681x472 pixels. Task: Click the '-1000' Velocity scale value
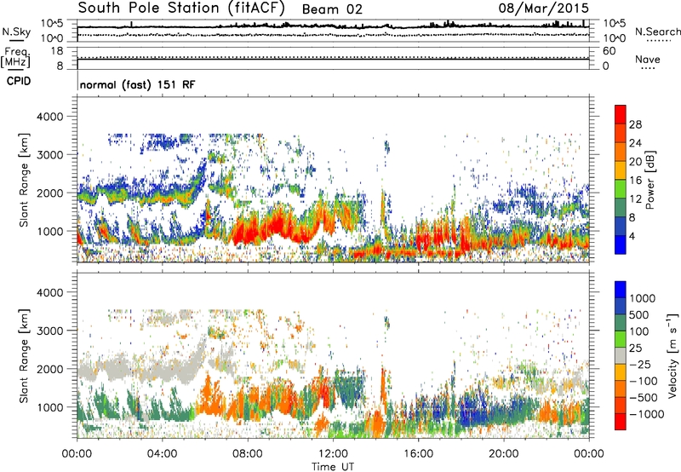646,414
